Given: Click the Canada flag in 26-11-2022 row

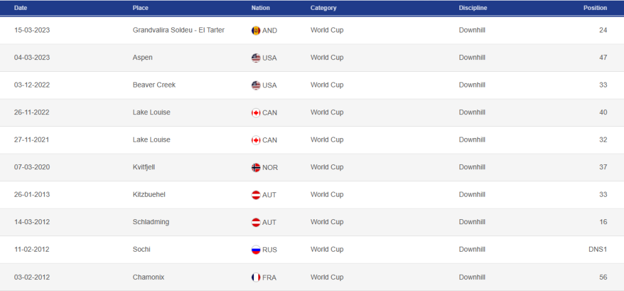Looking at the screenshot, I should coord(256,113).
